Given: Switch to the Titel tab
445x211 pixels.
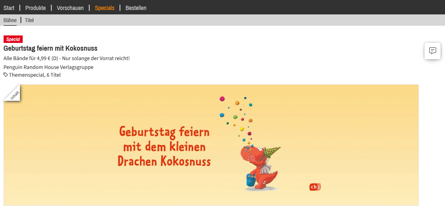Looking at the screenshot, I should (29, 20).
